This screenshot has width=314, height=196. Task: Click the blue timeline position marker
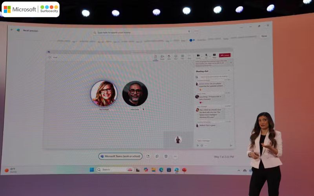coord(191,40)
